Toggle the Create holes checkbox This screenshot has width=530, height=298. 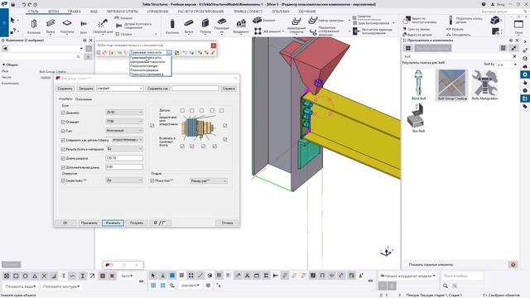pyautogui.click(x=63, y=180)
